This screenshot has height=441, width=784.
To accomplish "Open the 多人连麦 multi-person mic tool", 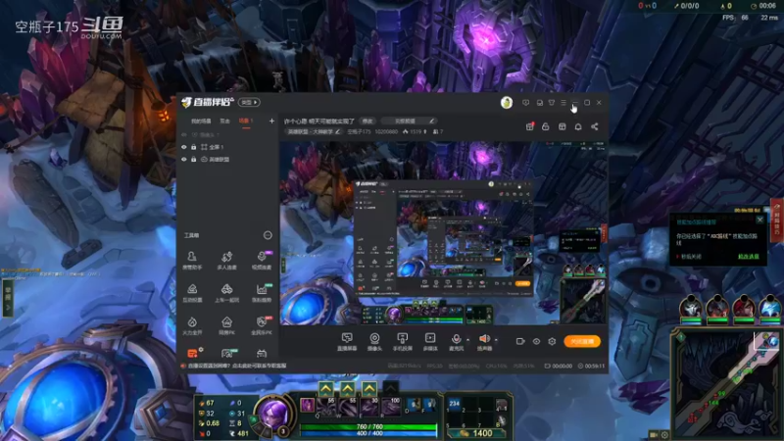I will (226, 261).
